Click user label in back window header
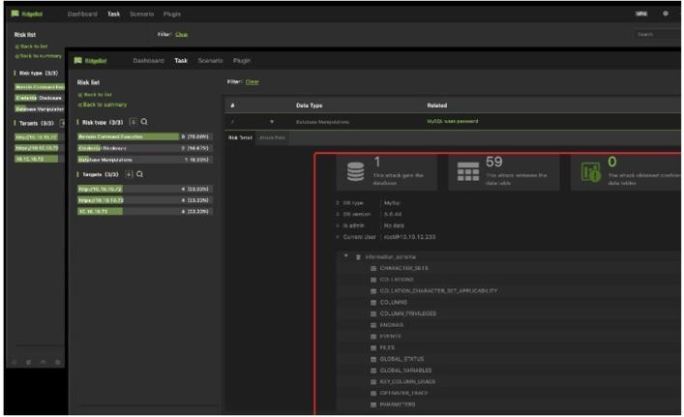 pos(641,14)
